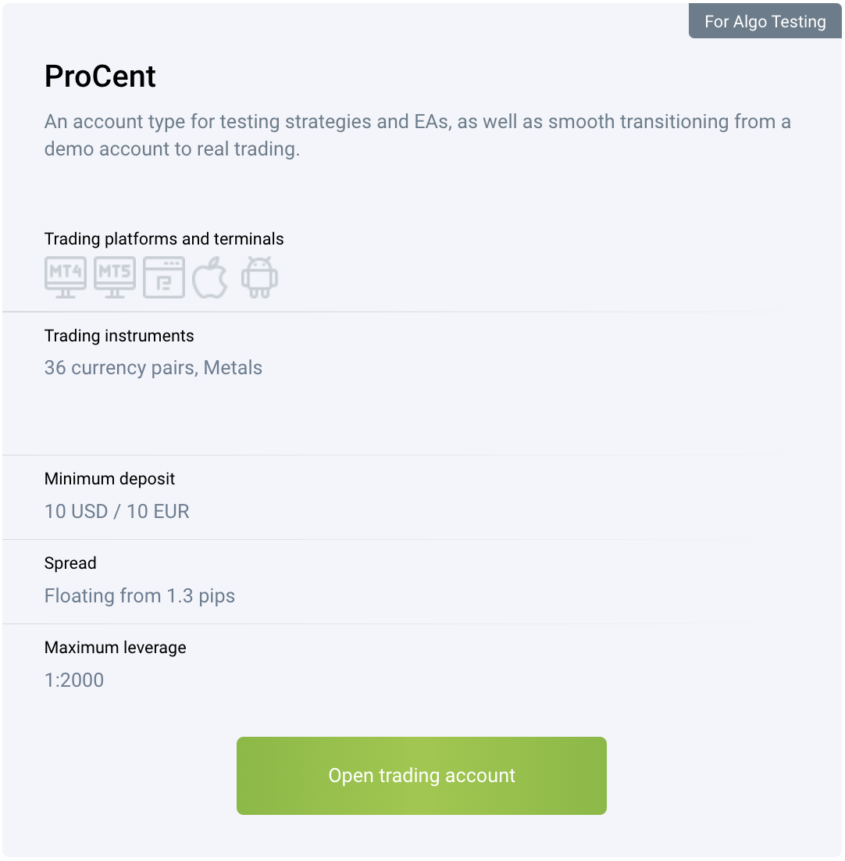Click the MT5 desktop platform icon
Screen dimensions: 845x861
coord(115,277)
